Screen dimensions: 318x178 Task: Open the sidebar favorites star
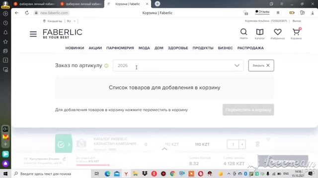pos(5,42)
